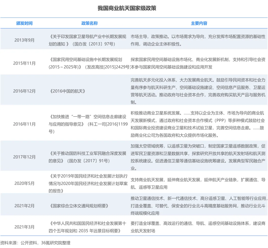Click content text 市场主导，政策推动
This screenshot has height=248, width=268.
tap(198, 40)
